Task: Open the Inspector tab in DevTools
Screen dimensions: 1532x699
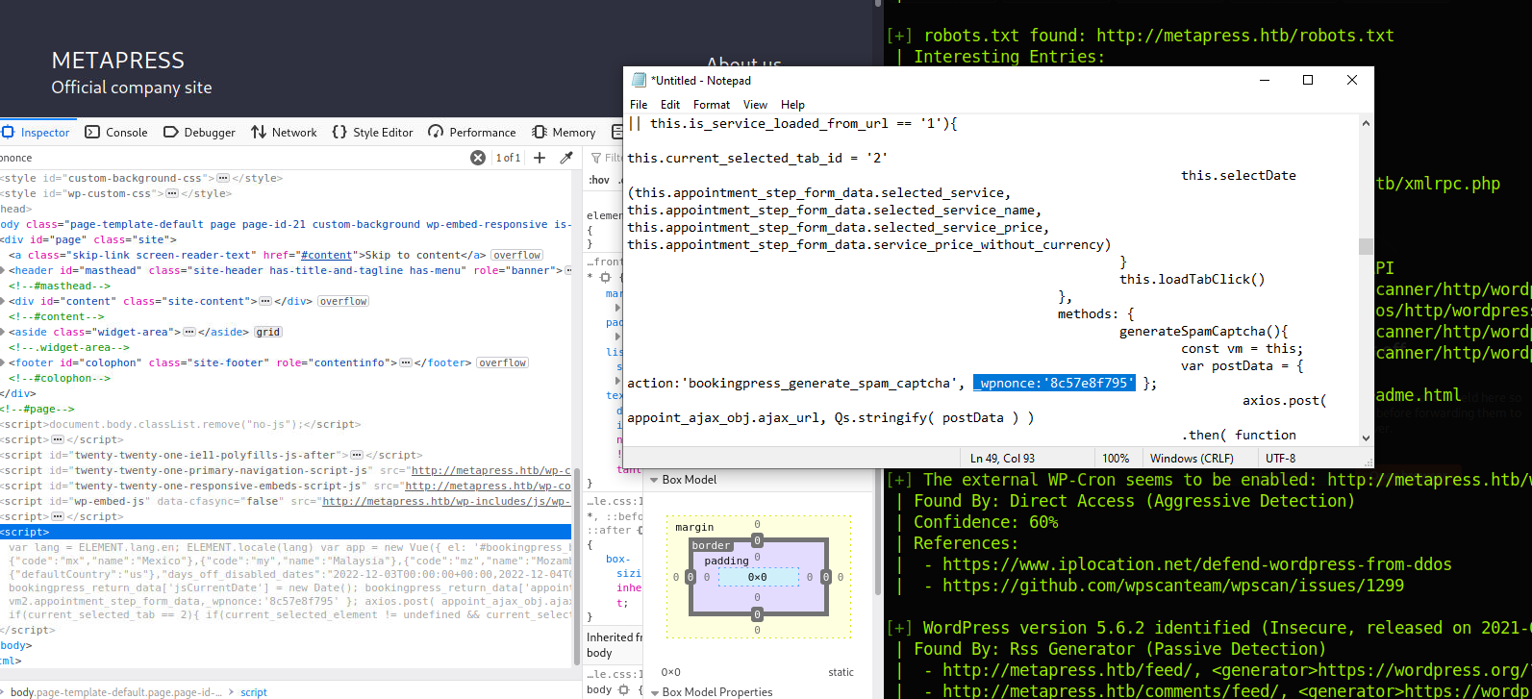Action: click(37, 133)
